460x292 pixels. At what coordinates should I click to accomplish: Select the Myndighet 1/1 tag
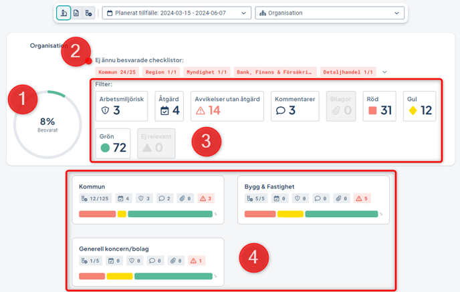pyautogui.click(x=207, y=71)
